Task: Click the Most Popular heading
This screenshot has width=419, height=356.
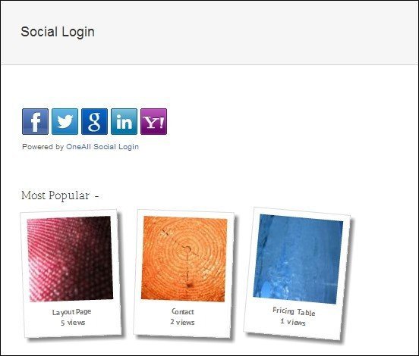Action: tap(55, 195)
